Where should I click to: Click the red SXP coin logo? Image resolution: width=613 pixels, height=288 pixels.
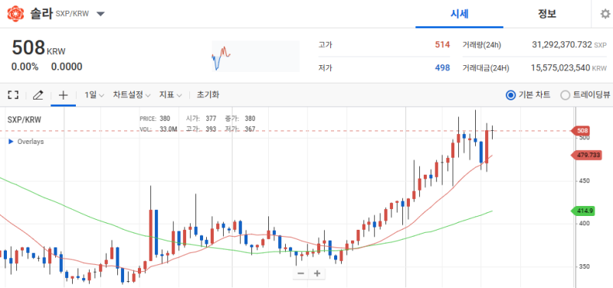tap(15, 14)
